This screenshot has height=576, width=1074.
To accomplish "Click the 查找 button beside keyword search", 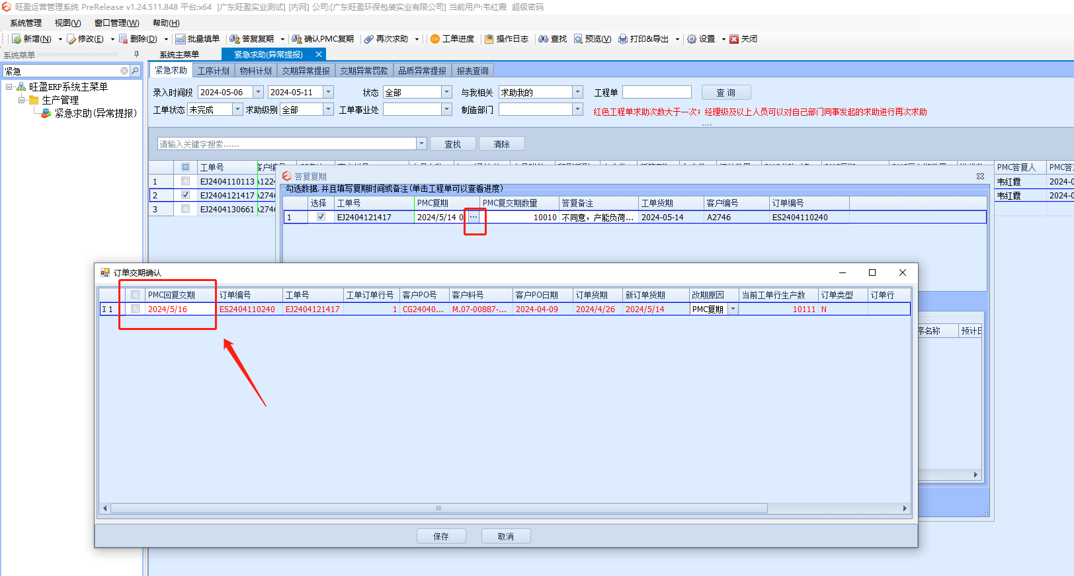I will tap(453, 144).
